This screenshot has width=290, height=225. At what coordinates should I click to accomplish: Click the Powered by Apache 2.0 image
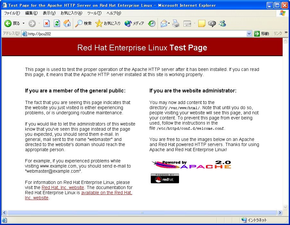192,164
